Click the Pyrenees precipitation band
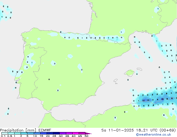This screenshot has width=177, height=137. [x=92, y=38]
